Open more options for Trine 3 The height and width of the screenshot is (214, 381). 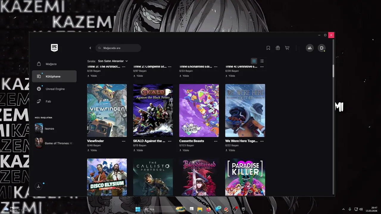124,67
